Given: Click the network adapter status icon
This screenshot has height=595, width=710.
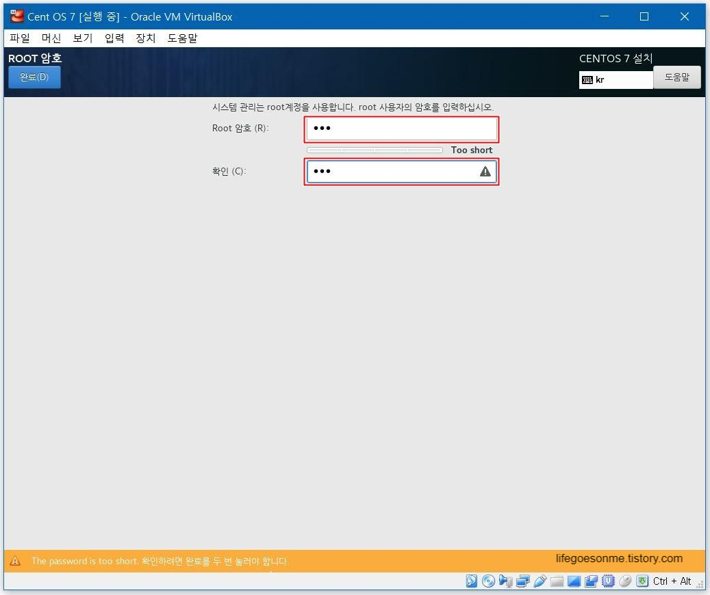Looking at the screenshot, I should click(x=522, y=581).
